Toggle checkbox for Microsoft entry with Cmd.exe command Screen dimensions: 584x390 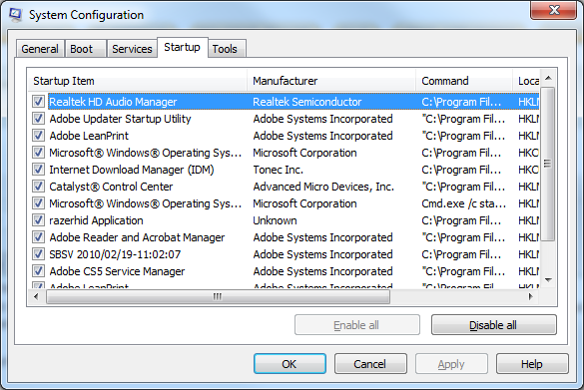(x=38, y=203)
